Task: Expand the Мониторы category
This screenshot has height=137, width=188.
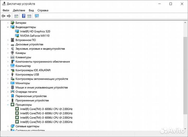Action: [8, 83]
